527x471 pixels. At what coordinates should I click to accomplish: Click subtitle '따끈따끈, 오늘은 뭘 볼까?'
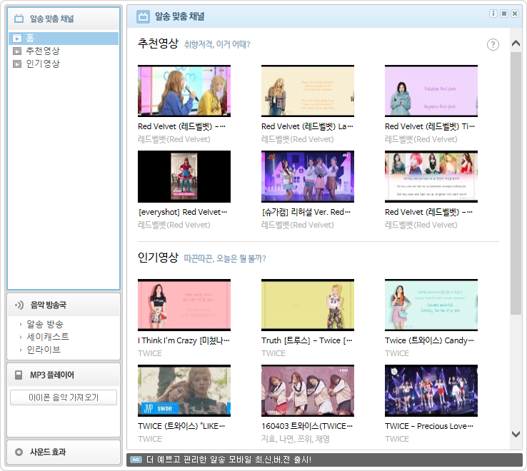click(225, 258)
